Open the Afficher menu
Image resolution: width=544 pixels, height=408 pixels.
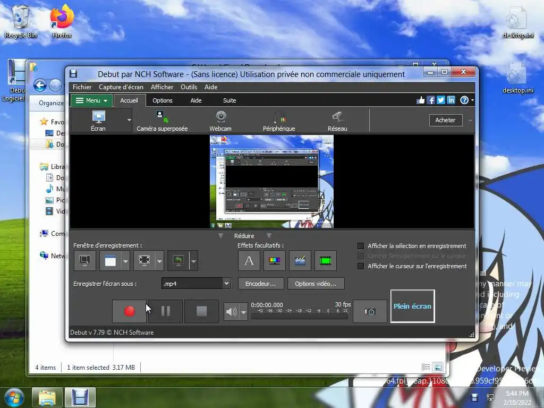pyautogui.click(x=162, y=87)
